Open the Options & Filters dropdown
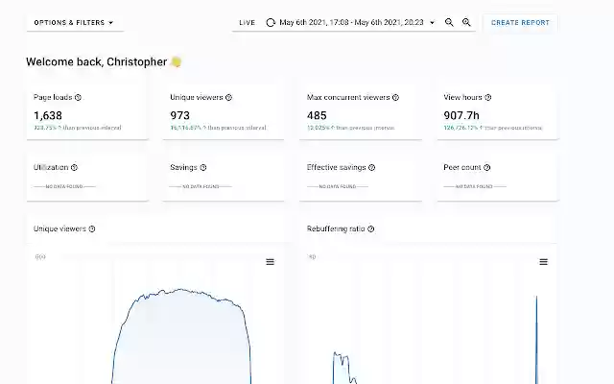The height and width of the screenshot is (384, 614). 75,23
